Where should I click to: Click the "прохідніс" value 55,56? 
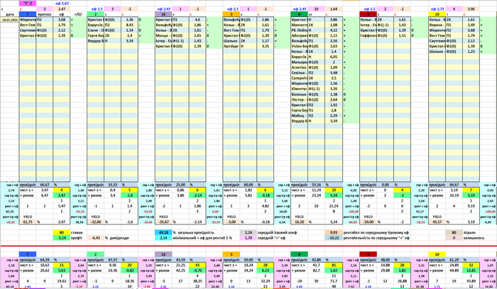click(x=316, y=185)
